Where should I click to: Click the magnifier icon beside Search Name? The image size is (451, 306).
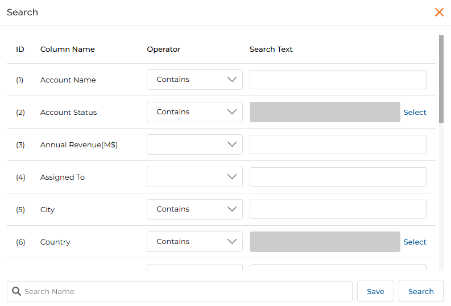[x=16, y=291]
